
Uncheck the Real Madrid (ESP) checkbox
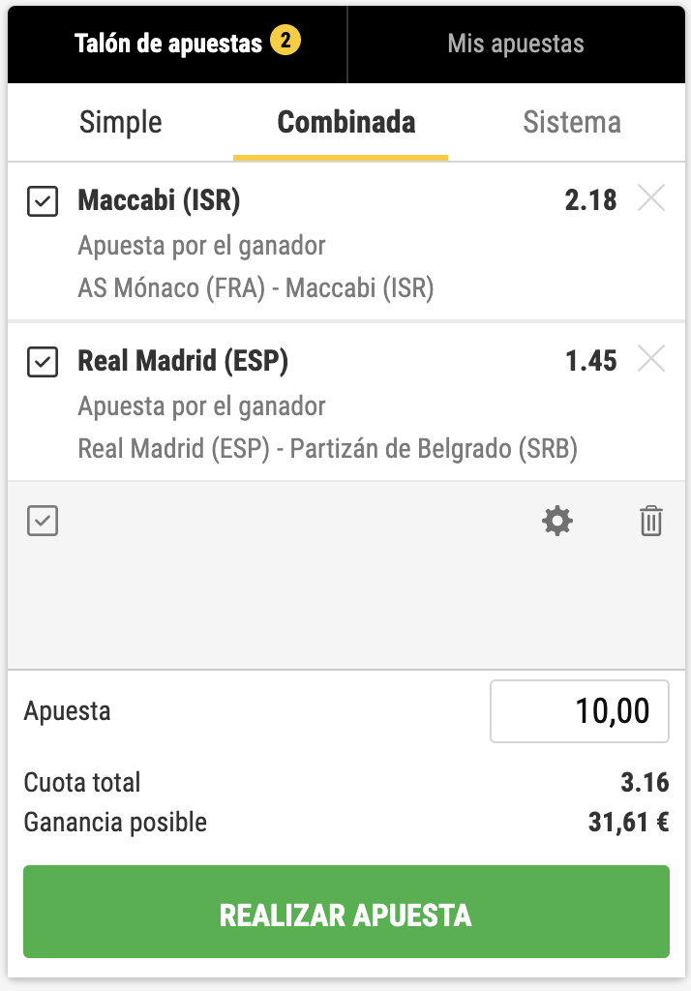pos(43,362)
